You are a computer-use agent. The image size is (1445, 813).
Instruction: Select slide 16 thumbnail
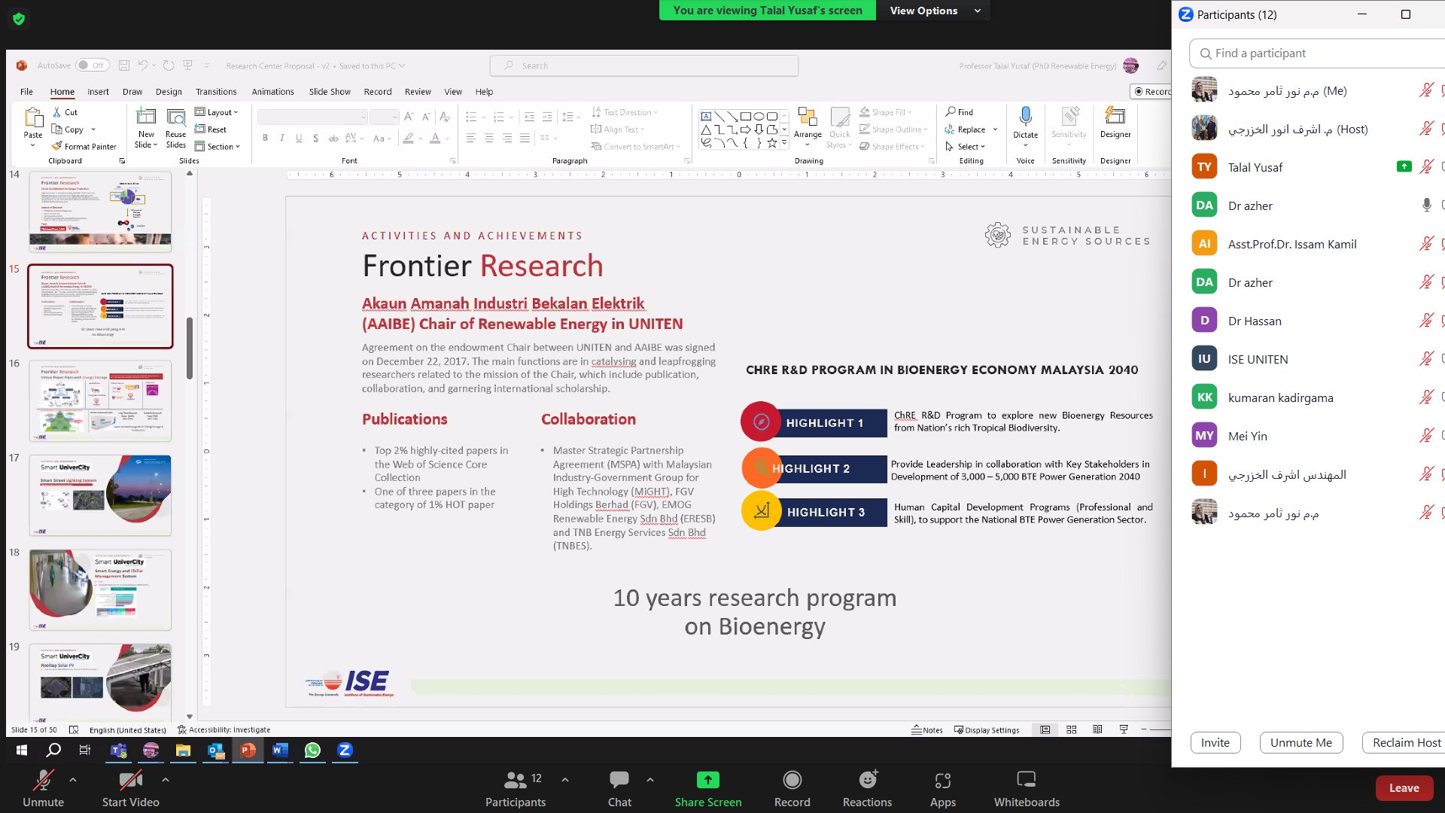[100, 400]
